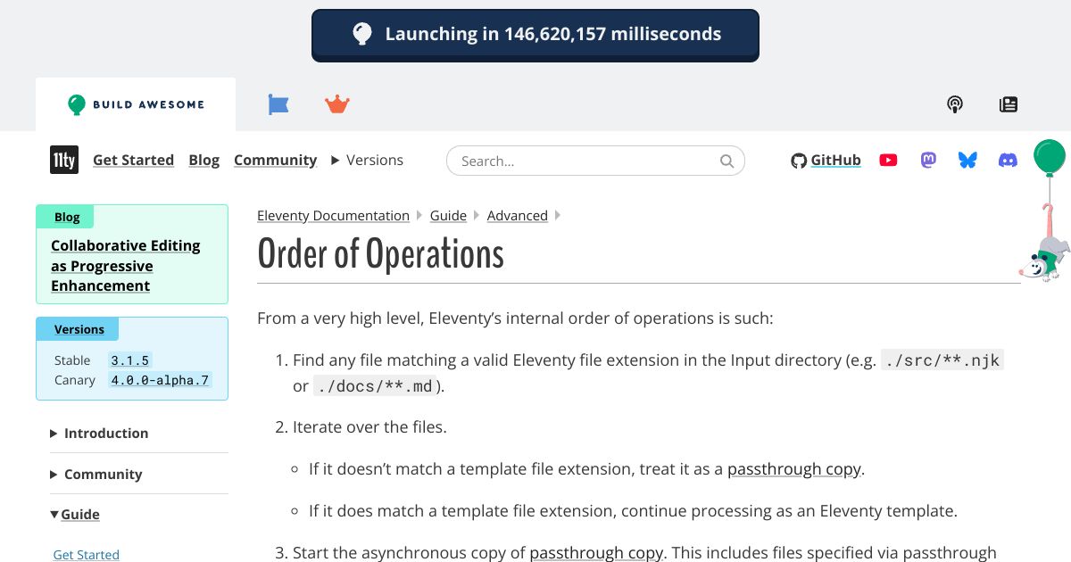Click the GitHub octocat icon
Image resolution: width=1071 pixels, height=562 pixels.
[x=799, y=161]
